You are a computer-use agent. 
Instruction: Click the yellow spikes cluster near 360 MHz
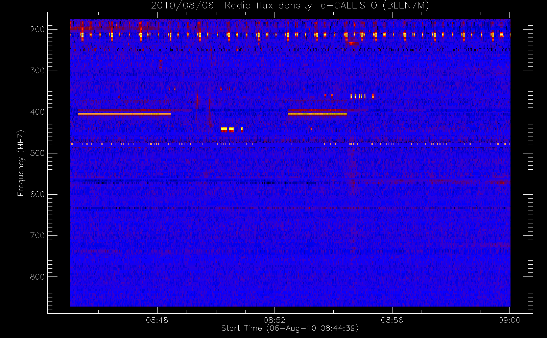(362, 96)
